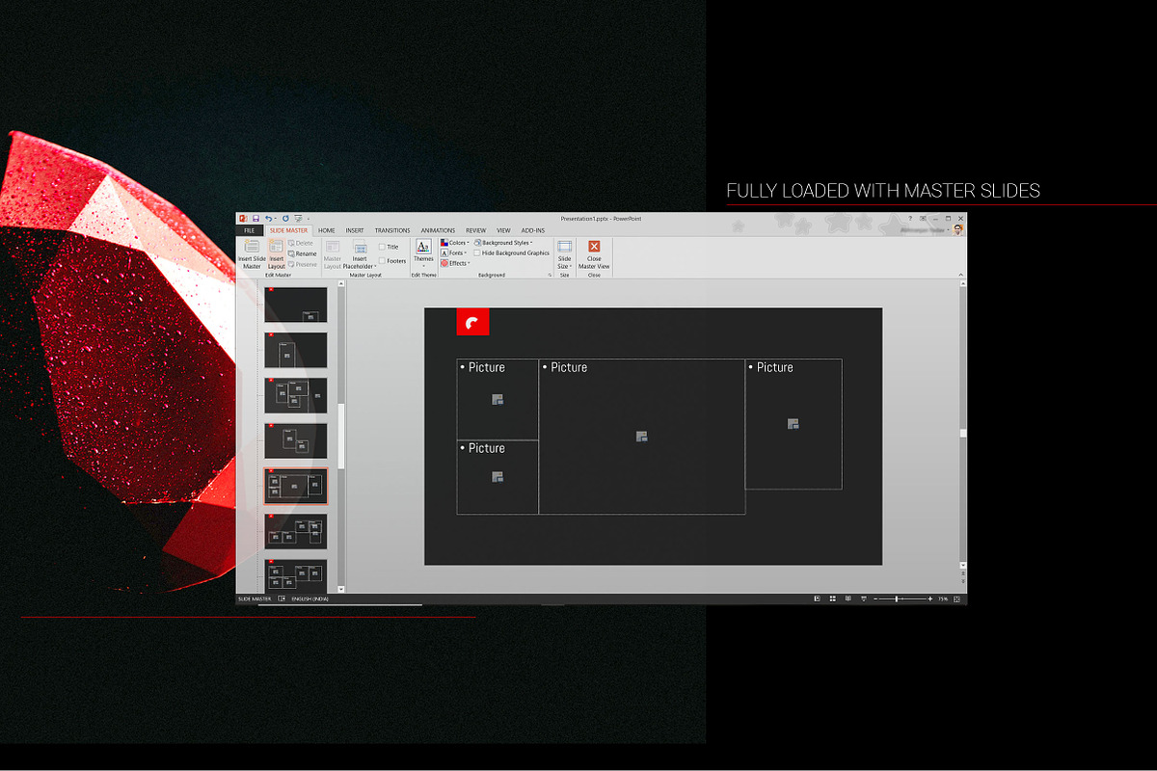This screenshot has width=1157, height=771.
Task: Click the Fit slide to window icon
Action: click(958, 599)
